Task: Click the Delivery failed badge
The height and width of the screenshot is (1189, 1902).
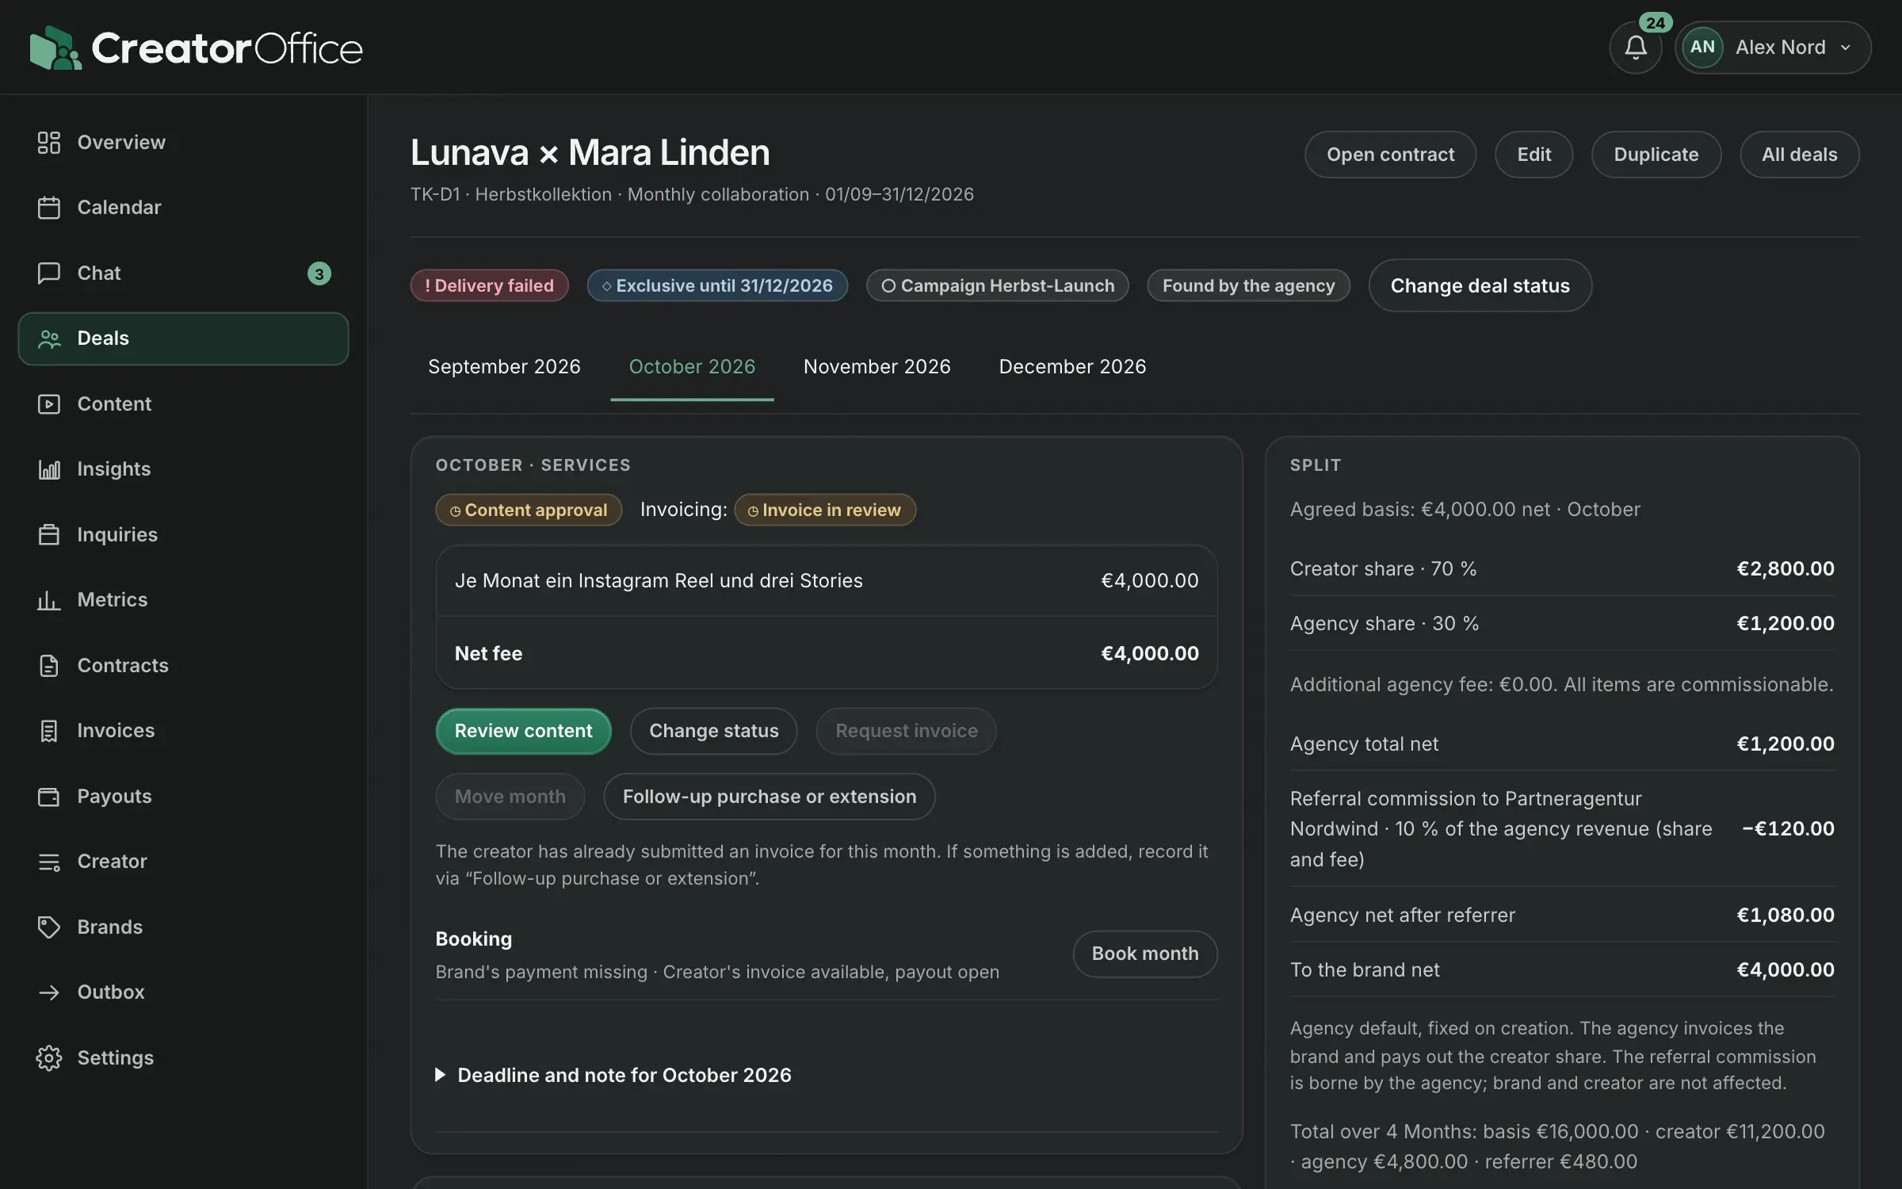Action: point(489,285)
